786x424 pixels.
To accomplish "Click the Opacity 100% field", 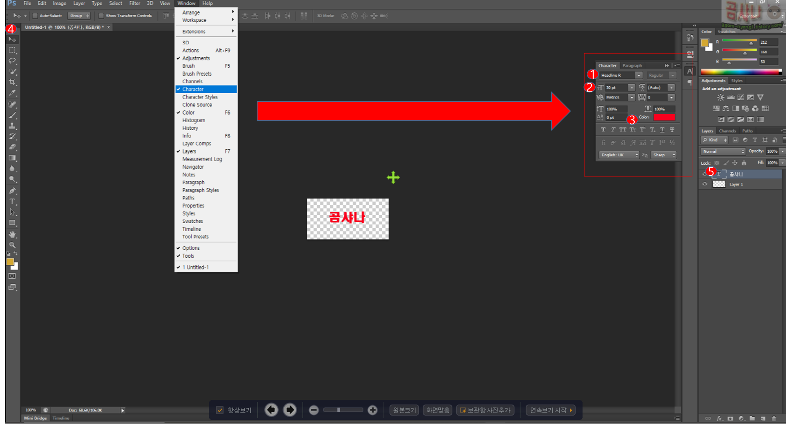I will (x=773, y=151).
